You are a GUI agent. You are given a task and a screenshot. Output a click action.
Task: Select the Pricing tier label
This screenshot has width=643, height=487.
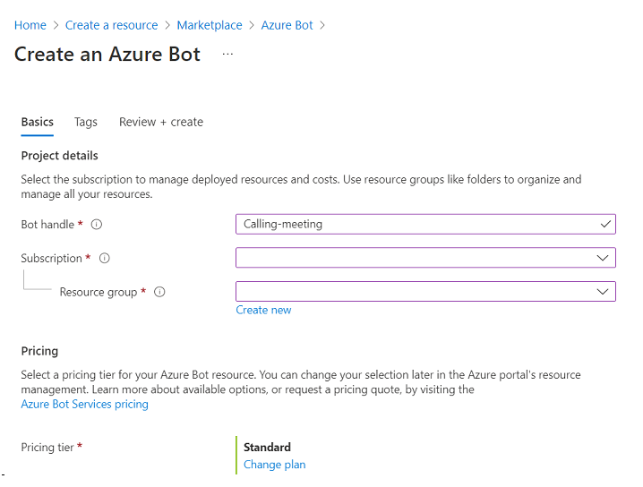tap(47, 448)
